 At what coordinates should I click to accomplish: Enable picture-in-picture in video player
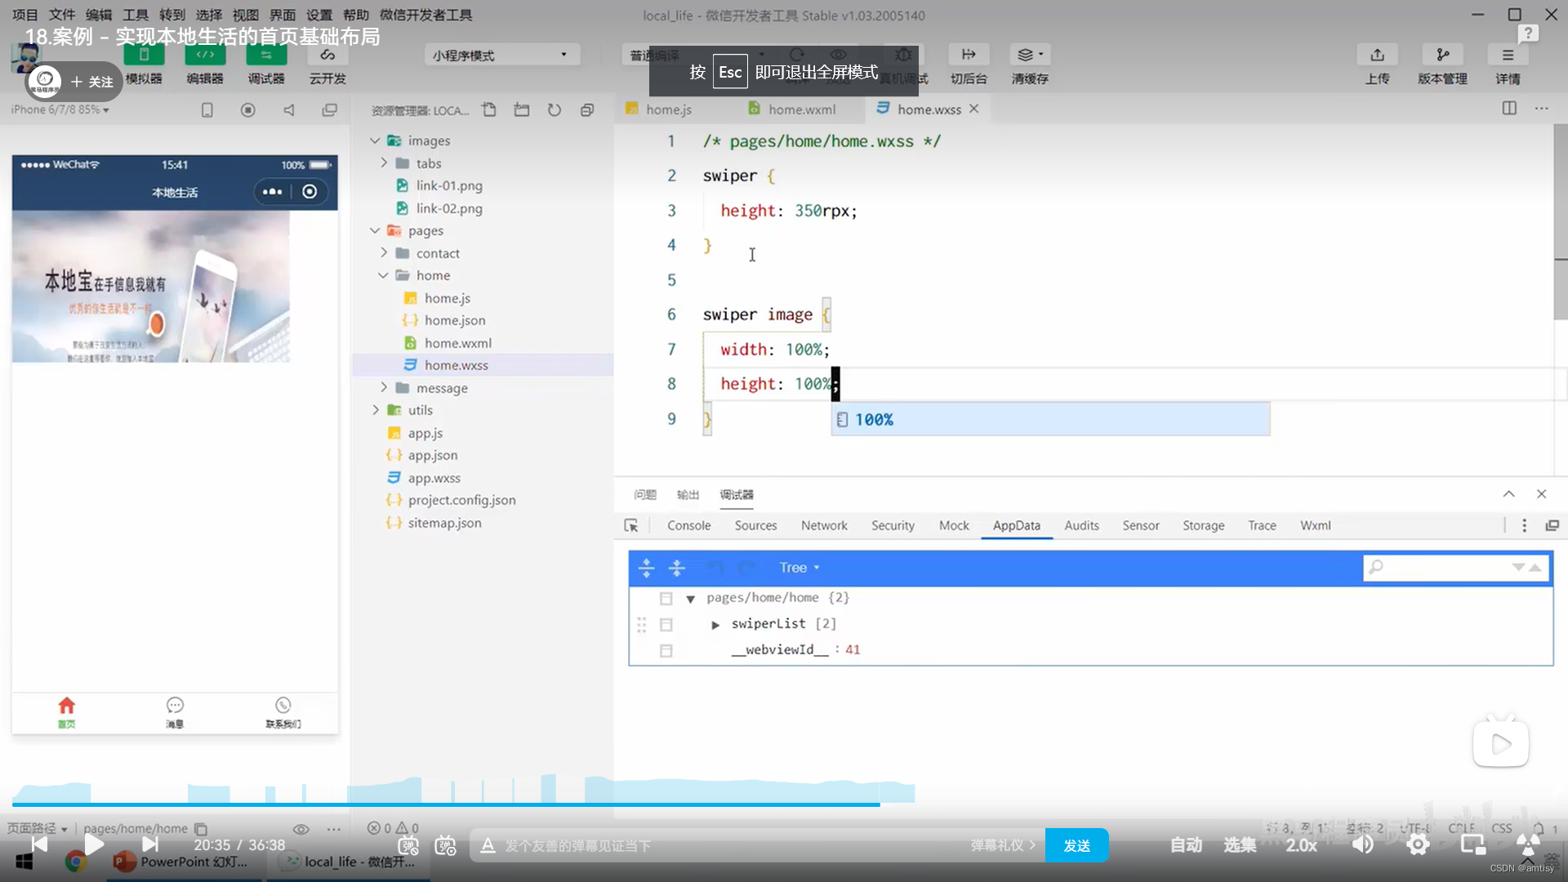tap(1473, 844)
